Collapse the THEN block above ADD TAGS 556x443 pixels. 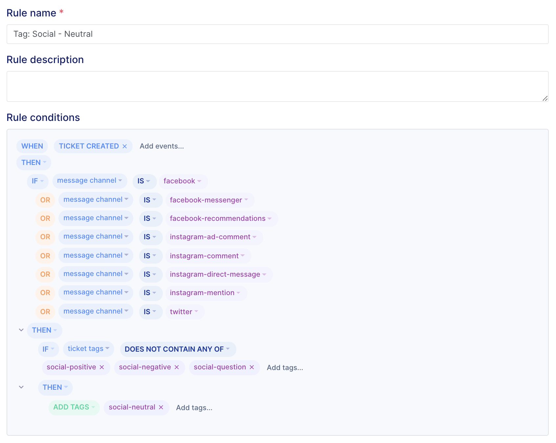pos(21,387)
